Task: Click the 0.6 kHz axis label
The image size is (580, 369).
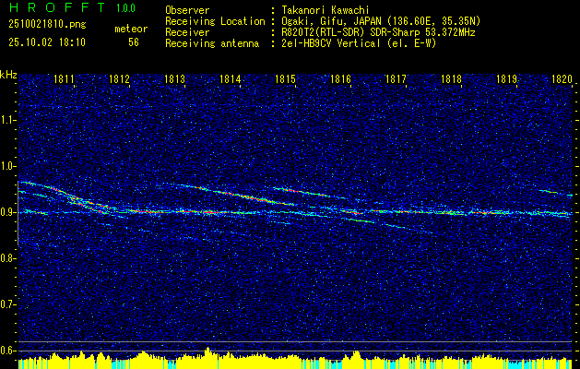Action: 8,351
